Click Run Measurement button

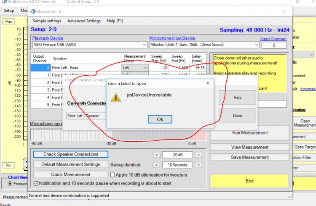pos(250,133)
